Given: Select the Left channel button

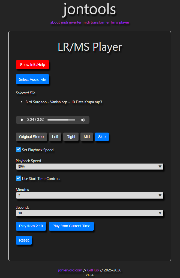Looking at the screenshot, I should pos(55,137).
